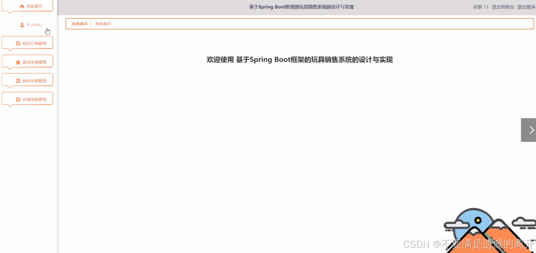Open the 系统首页 sidebar menu
This screenshot has height=253, width=536.
(x=28, y=6)
